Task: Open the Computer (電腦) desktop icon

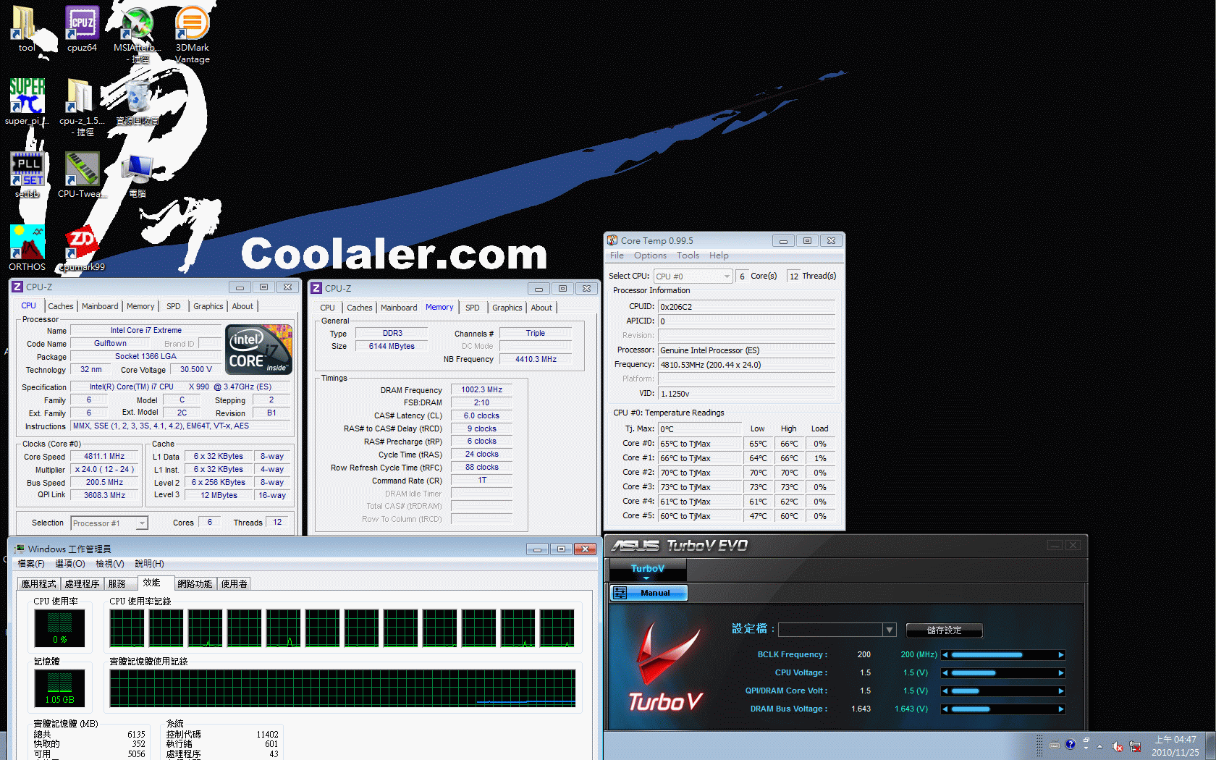Action: click(x=138, y=174)
